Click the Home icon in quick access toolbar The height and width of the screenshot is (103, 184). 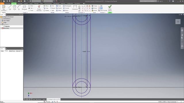point(19,1)
